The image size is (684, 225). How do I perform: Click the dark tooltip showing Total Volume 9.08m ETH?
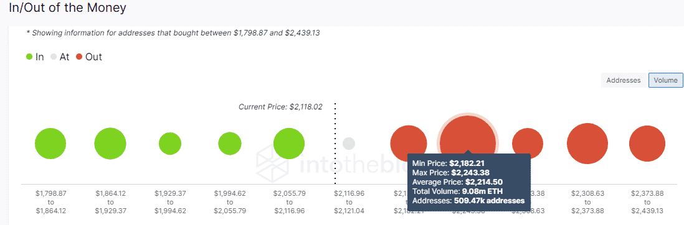coord(468,182)
